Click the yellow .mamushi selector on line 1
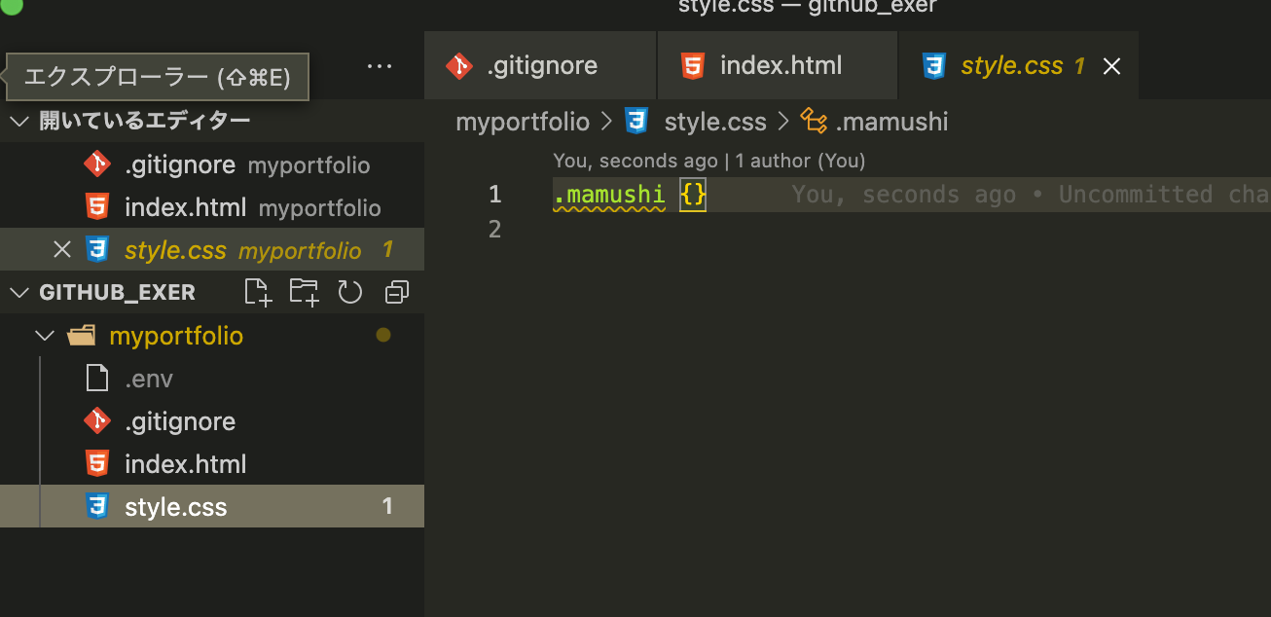The image size is (1271, 617). (608, 194)
